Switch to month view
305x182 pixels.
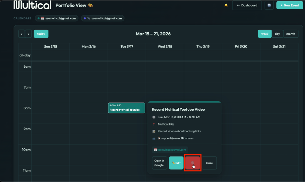tap(291, 34)
